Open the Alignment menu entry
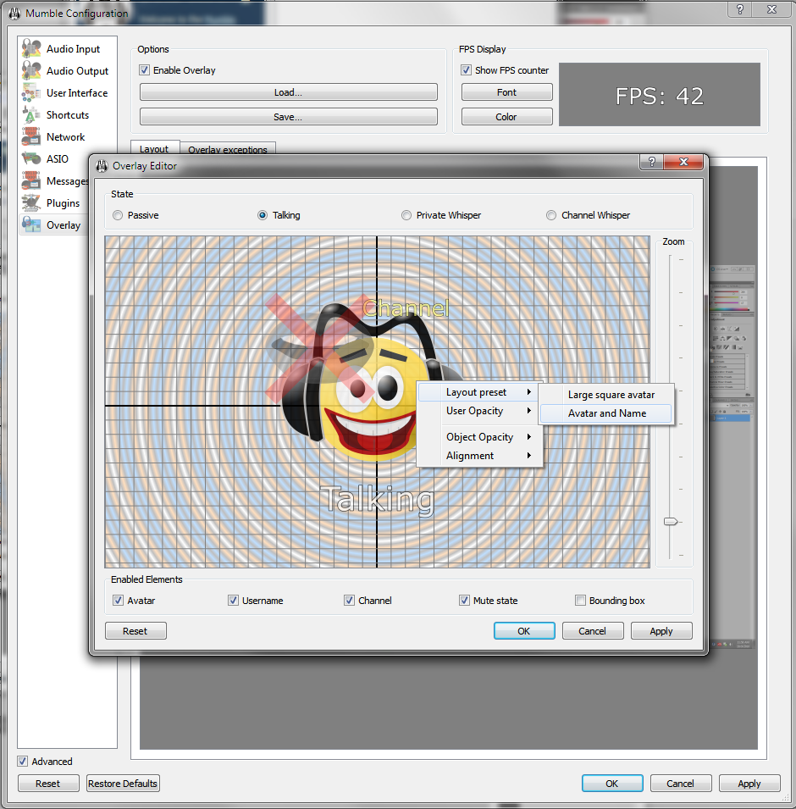Viewport: 796px width, 809px height. click(x=478, y=456)
